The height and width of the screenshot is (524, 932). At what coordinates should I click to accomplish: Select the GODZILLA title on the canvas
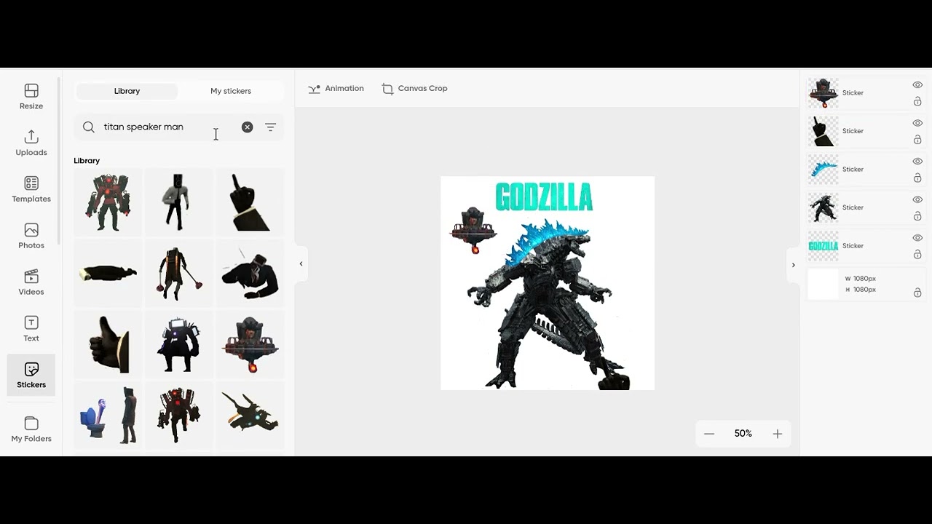click(x=545, y=197)
